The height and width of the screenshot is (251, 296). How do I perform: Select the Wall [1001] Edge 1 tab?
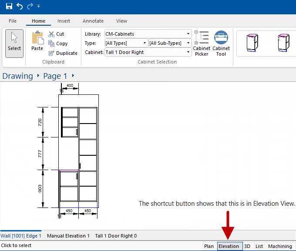[x=21, y=236]
